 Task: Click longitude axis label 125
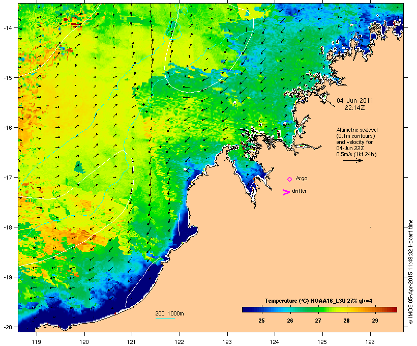click(x=322, y=342)
